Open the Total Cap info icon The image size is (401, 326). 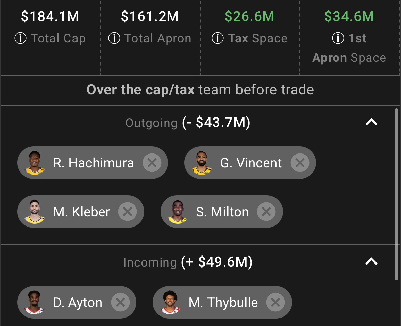(20, 38)
